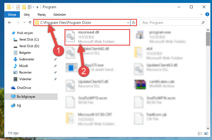The image size is (212, 140).
Task: Select the Microsoft.VC90.CRT folder
Action: click(90, 119)
